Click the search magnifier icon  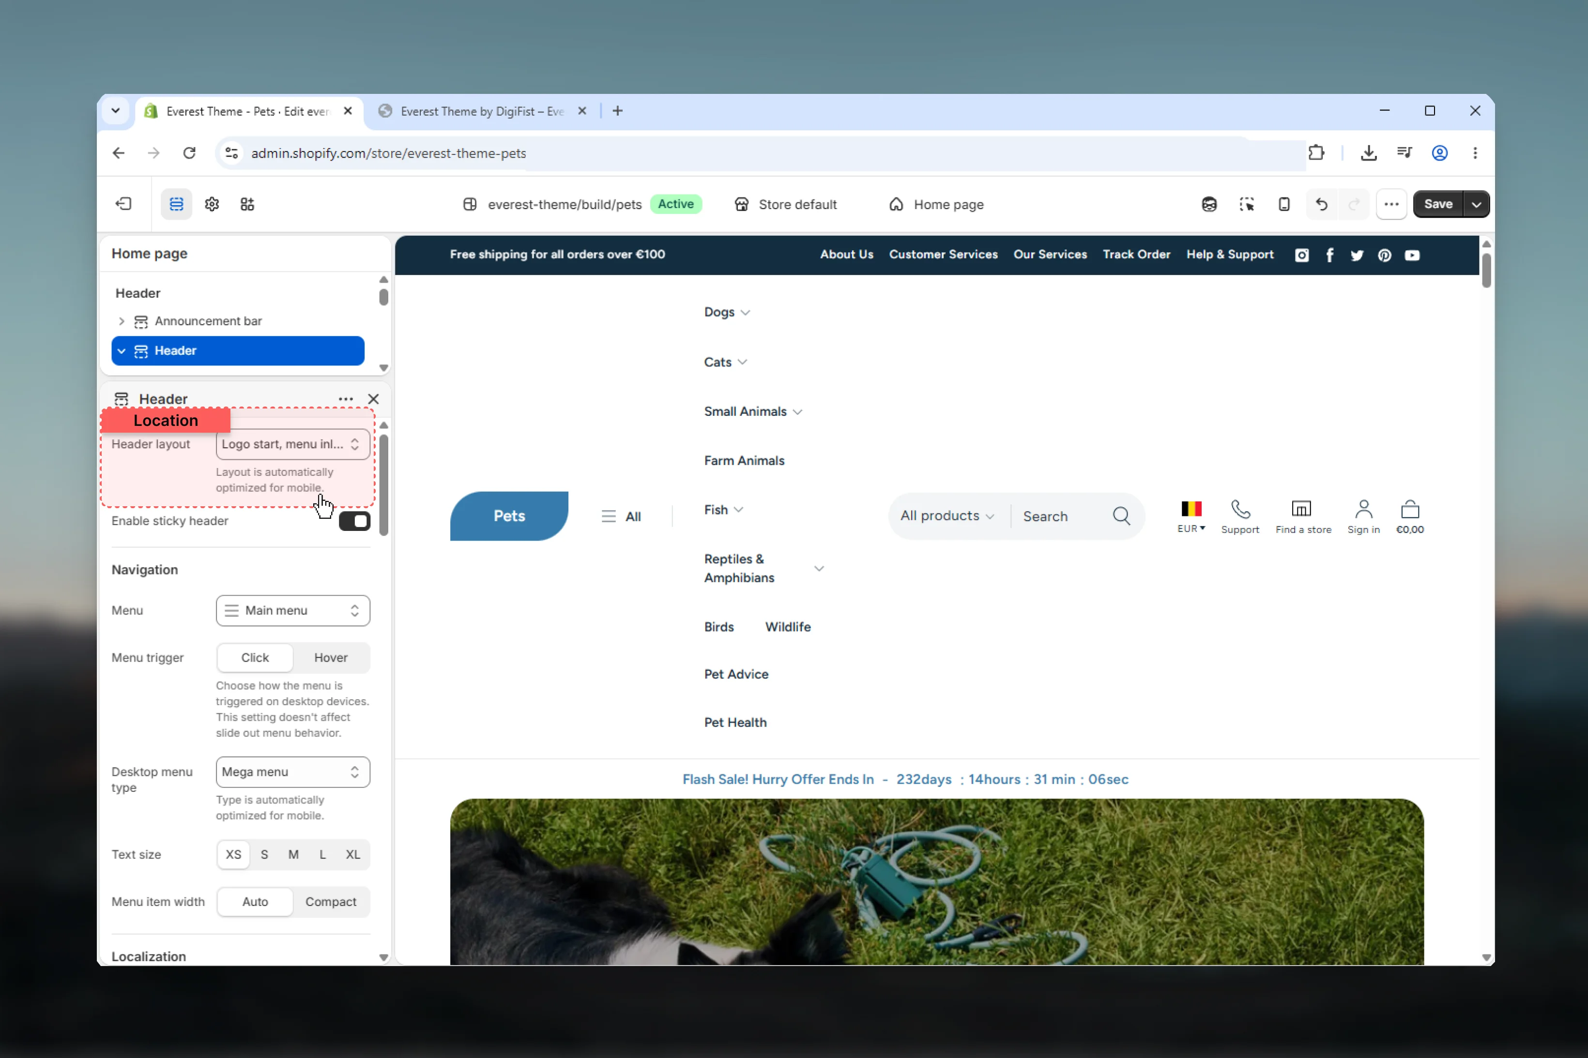[x=1121, y=516]
